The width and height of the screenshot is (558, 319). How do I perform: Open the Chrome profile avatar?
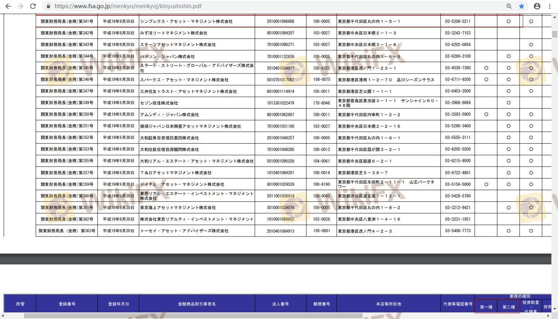point(537,6)
